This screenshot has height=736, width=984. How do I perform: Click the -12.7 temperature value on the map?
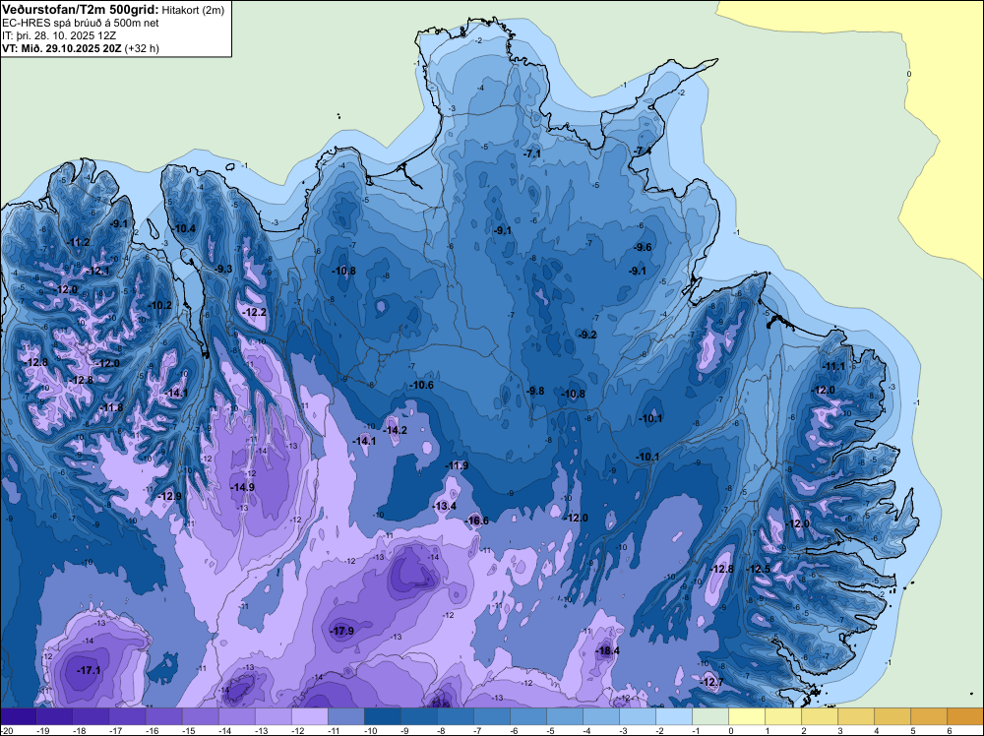pyautogui.click(x=711, y=682)
